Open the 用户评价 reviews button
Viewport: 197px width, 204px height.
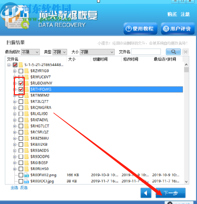(x=178, y=29)
